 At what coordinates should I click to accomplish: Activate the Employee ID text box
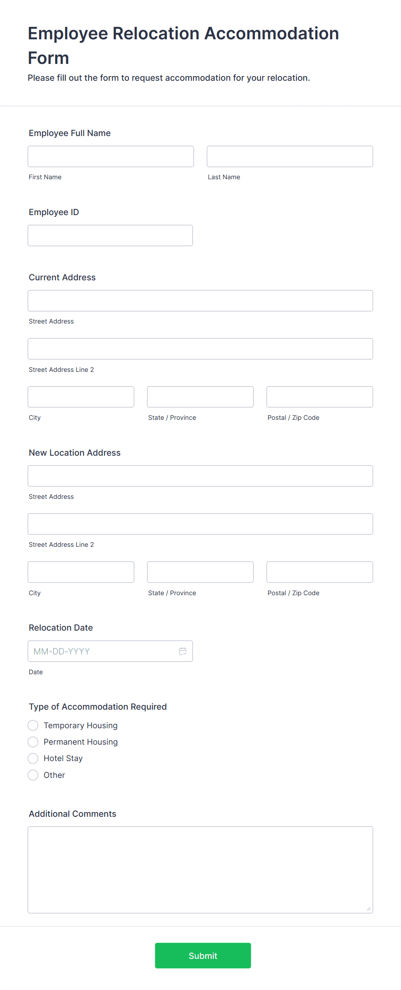point(110,235)
